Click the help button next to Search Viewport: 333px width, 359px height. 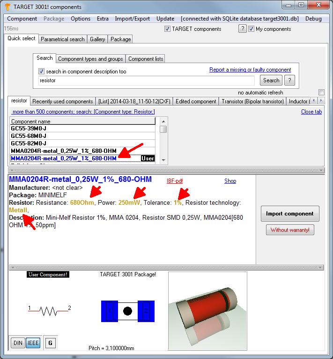[x=289, y=80]
